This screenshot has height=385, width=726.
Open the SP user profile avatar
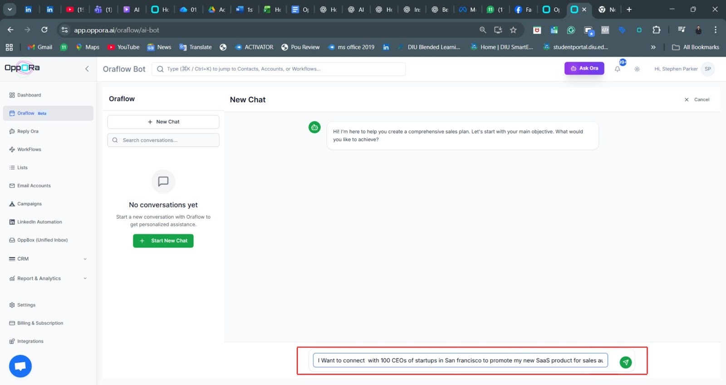point(707,69)
